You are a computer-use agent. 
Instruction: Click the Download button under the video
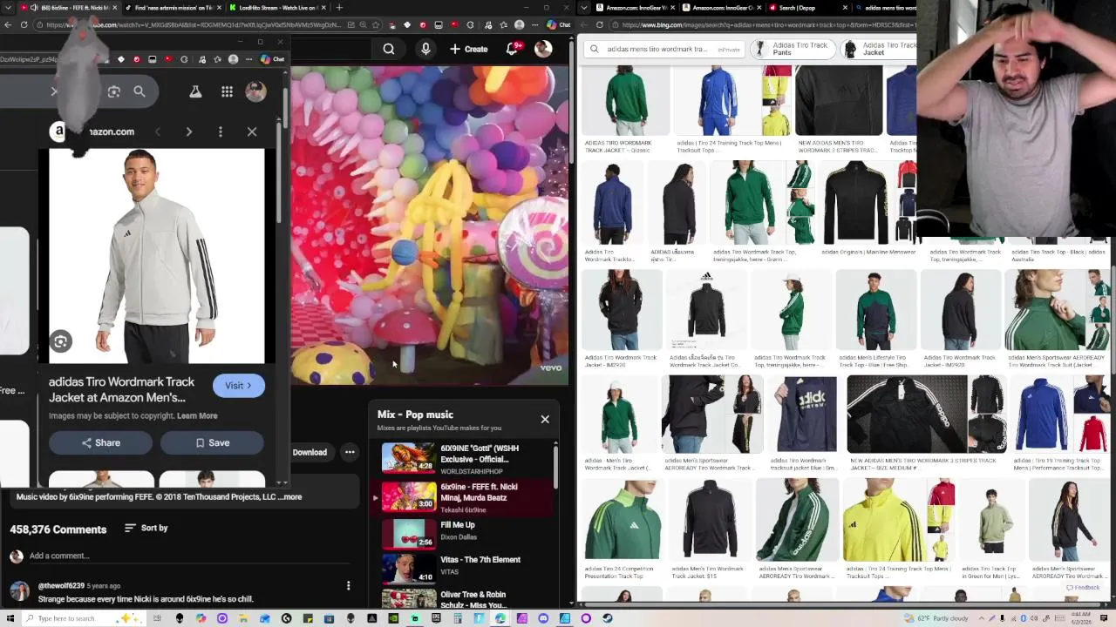pyautogui.click(x=310, y=452)
